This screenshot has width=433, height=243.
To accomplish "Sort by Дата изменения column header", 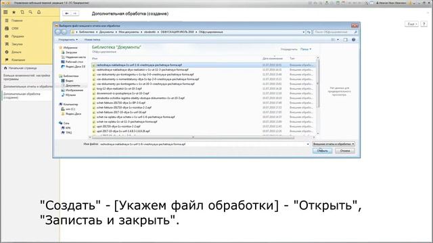I will tap(273, 59).
